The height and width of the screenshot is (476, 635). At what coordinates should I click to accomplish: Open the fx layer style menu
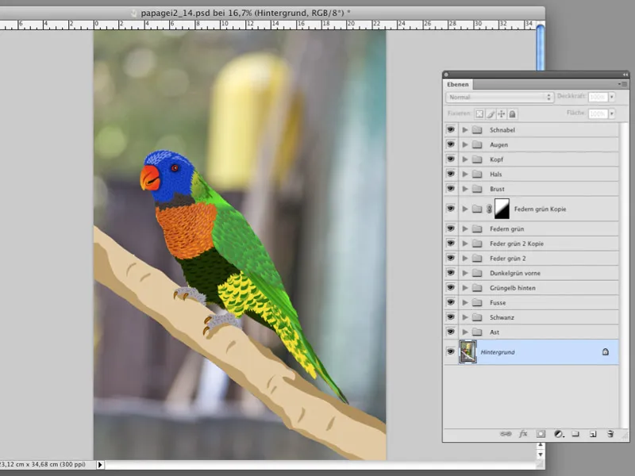click(x=523, y=434)
